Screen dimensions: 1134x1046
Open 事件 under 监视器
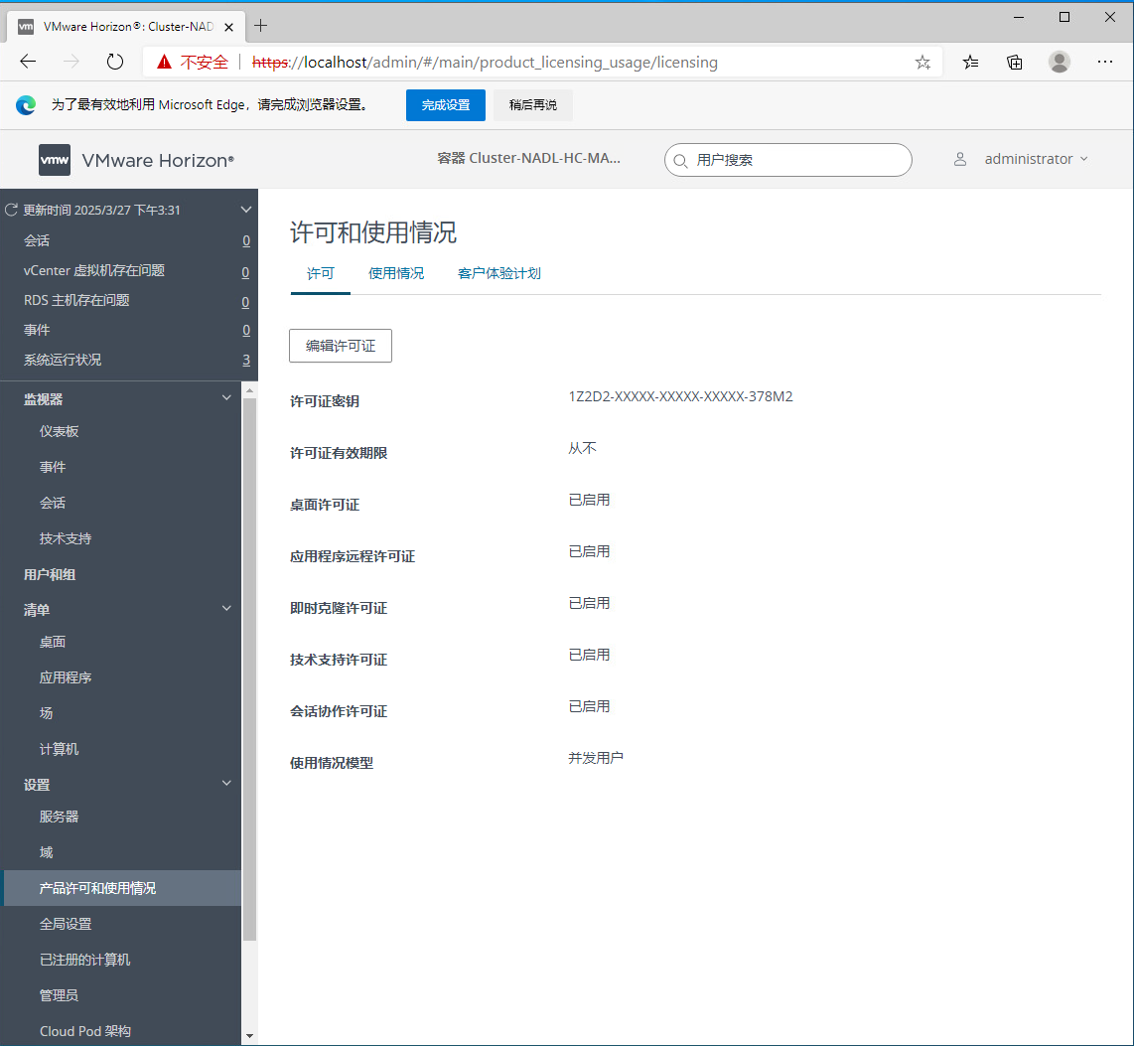[53, 467]
